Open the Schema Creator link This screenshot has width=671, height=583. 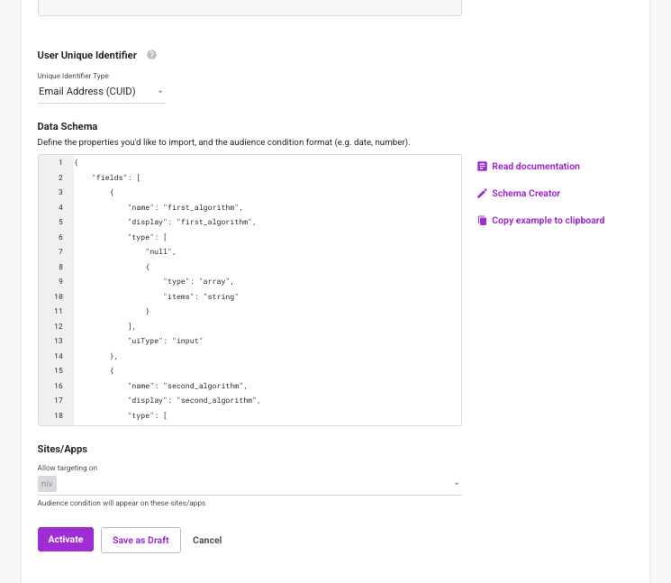pos(526,194)
